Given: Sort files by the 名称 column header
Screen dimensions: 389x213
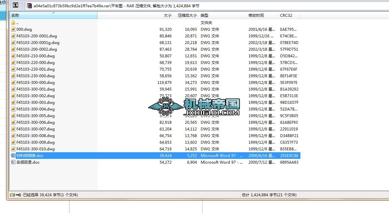Looking at the screenshot, I should coord(53,15).
